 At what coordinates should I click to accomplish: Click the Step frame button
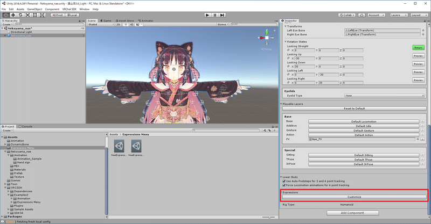pos(223,15)
